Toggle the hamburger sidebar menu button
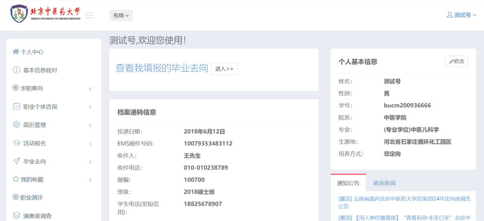 click(89, 16)
